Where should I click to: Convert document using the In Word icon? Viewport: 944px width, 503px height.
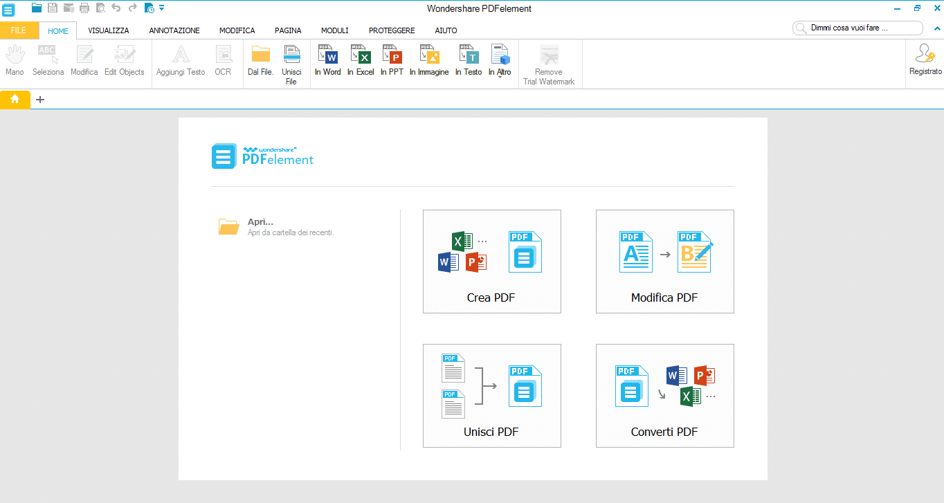tap(327, 60)
